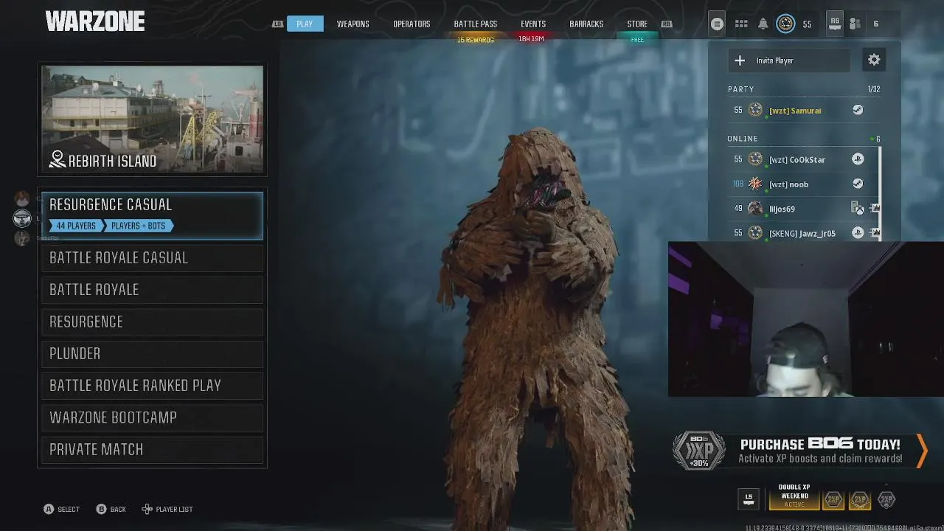Click the third greyed 2XP token icon
Screen dimensions: 944x531
coord(886,500)
